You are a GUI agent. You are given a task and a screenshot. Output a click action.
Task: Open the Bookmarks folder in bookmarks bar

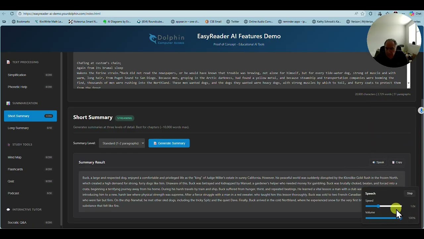(x=21, y=22)
